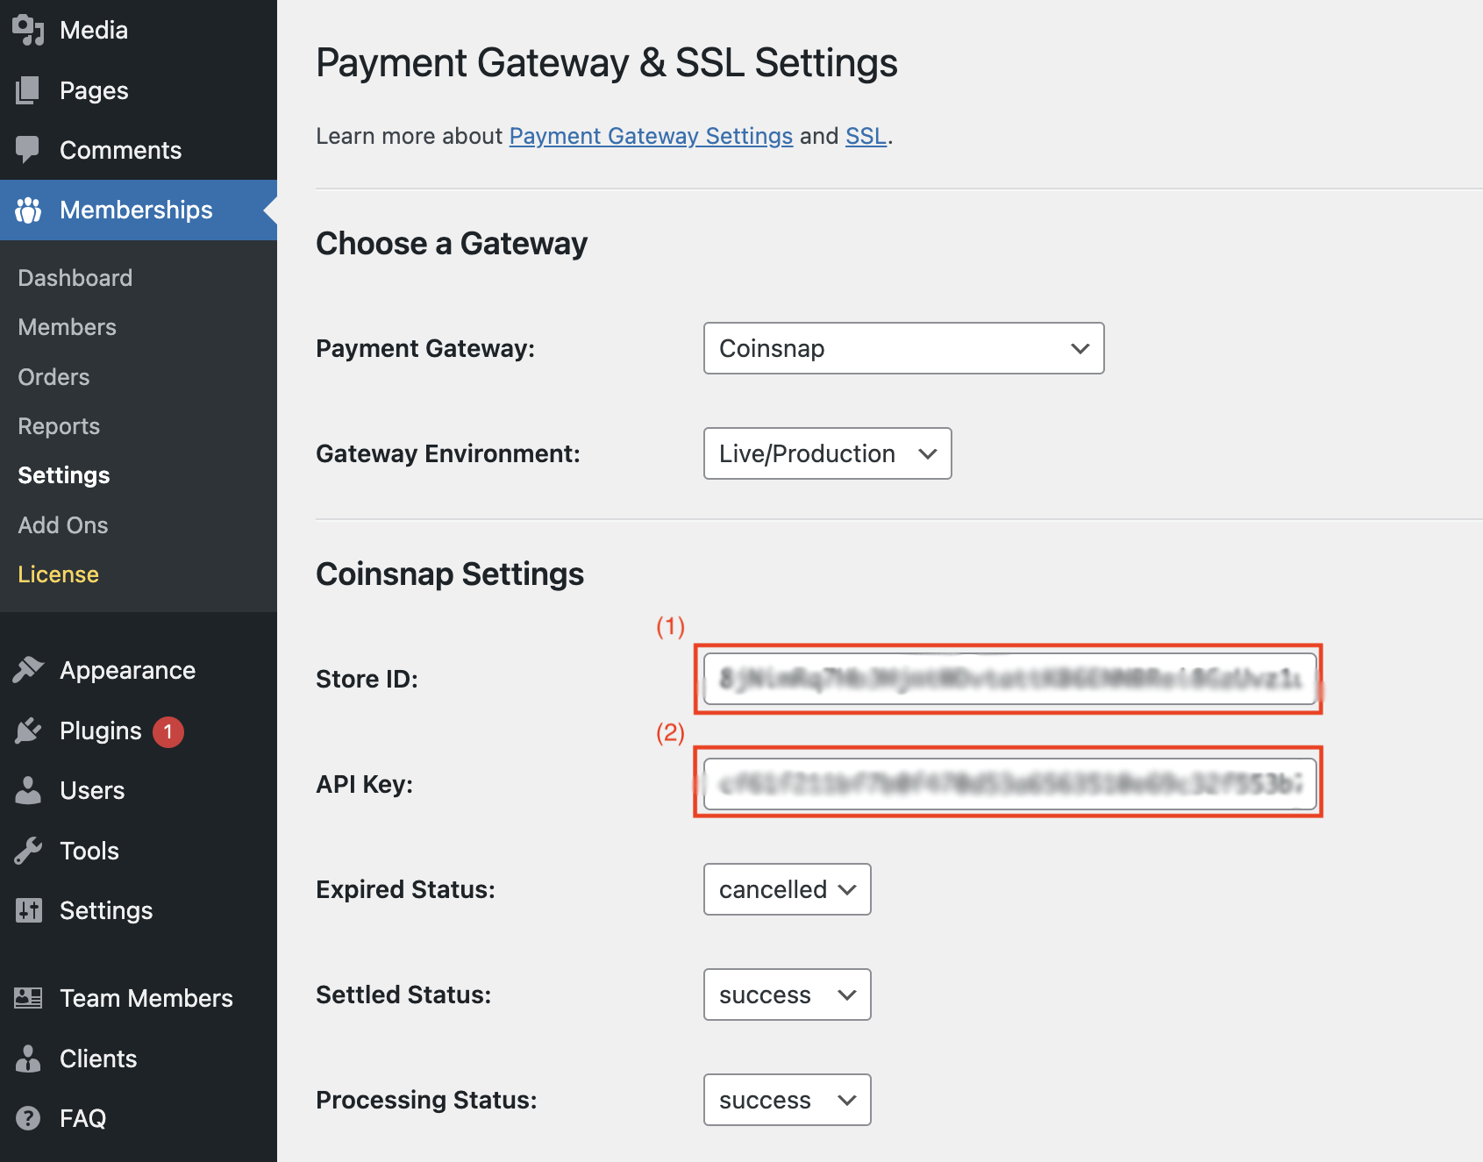
Task: Open the Processing Status dropdown
Action: pos(786,1100)
